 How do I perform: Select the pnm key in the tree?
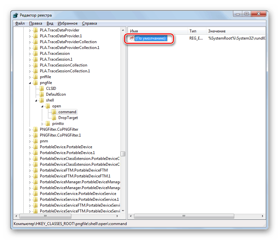44,141
